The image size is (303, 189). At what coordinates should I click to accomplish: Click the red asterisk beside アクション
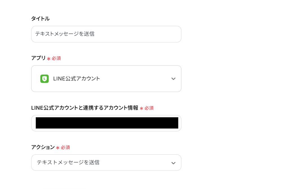point(58,147)
